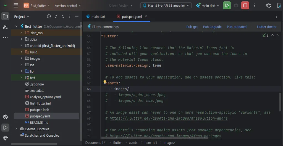Close the pubspec.yaml tab
The width and height of the screenshot is (283, 146).
point(146,16)
